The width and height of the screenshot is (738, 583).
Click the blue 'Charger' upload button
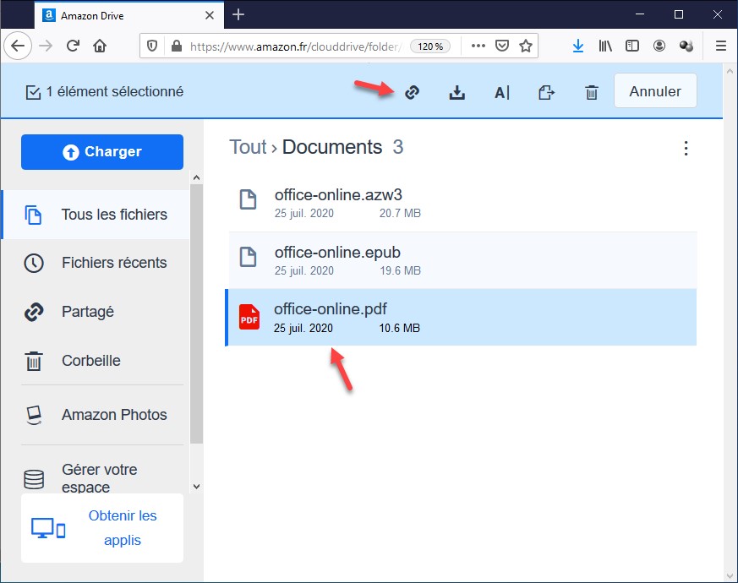click(x=102, y=152)
